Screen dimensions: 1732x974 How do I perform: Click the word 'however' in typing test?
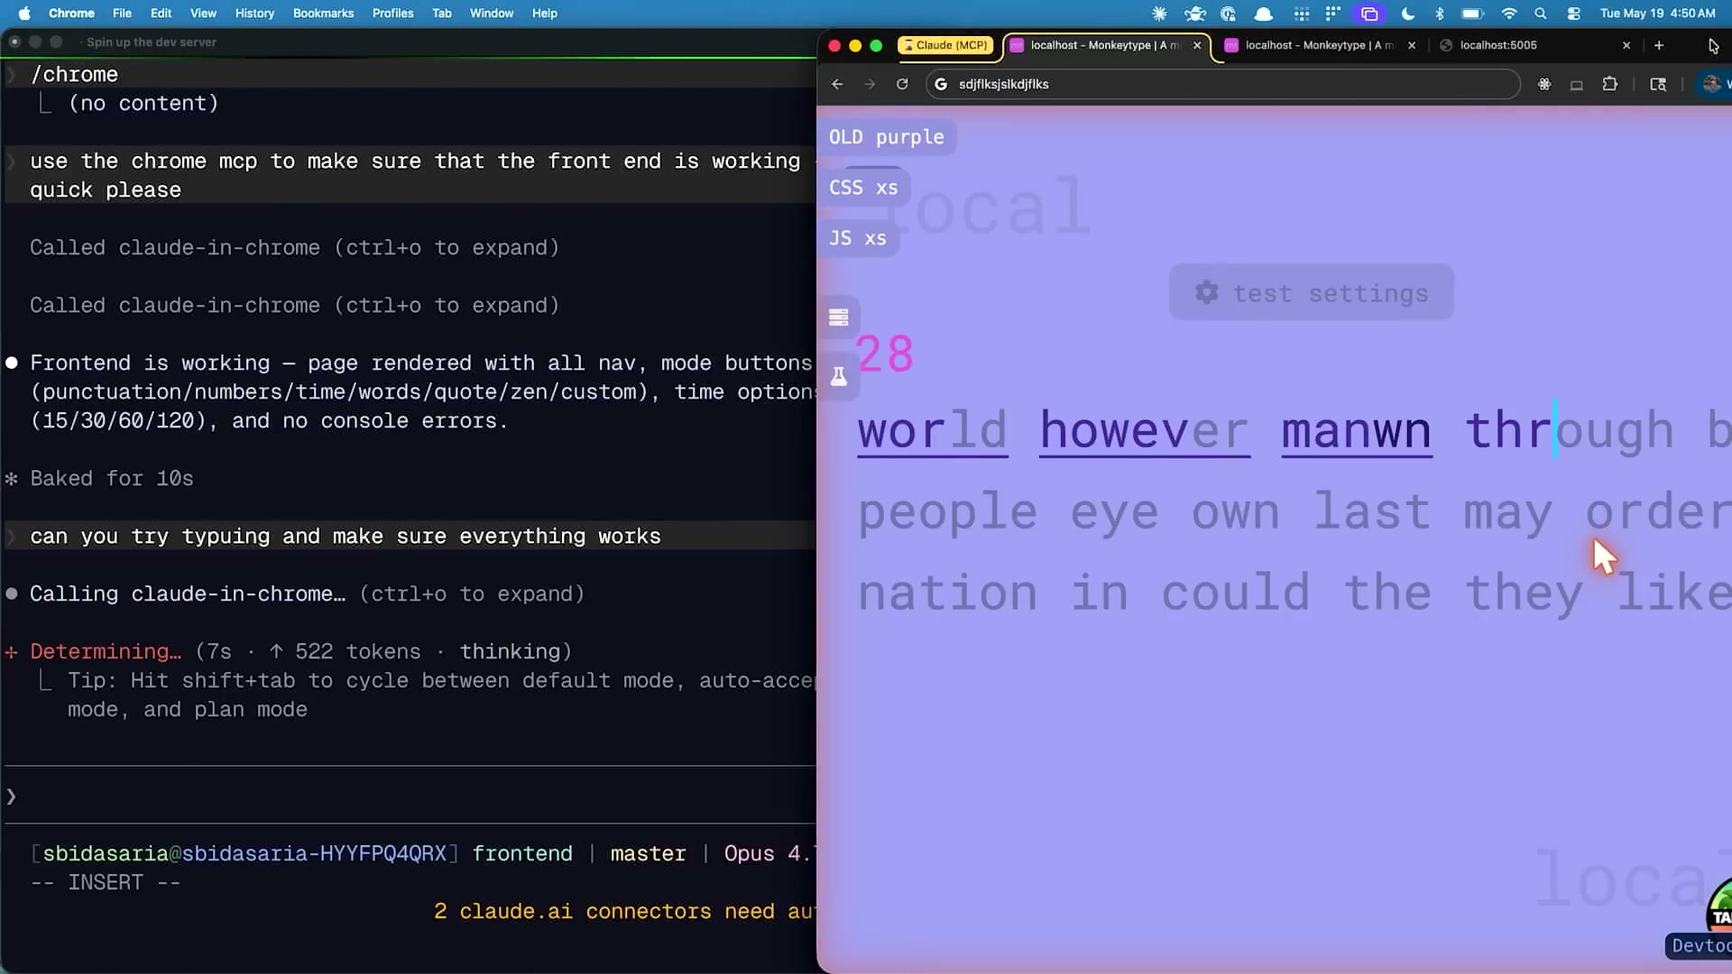pos(1144,430)
